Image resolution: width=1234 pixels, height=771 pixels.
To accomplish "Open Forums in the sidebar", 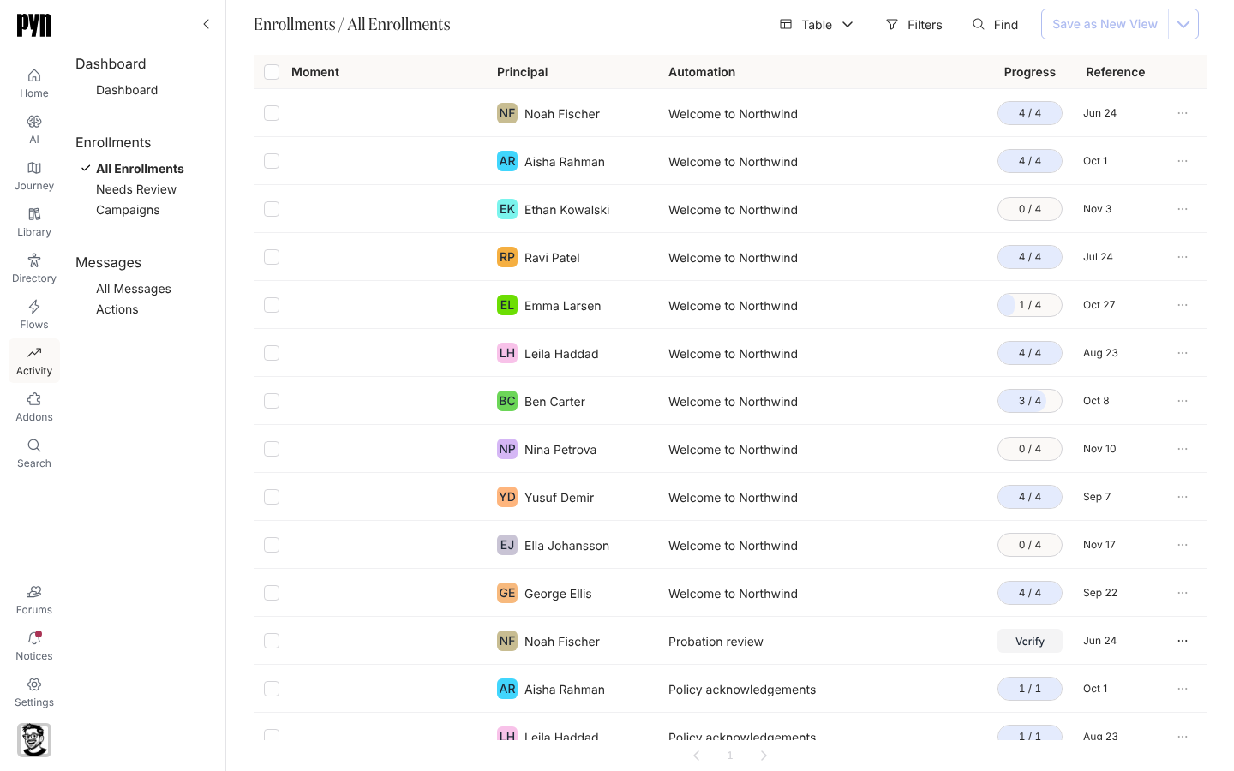I will pyautogui.click(x=34, y=600).
